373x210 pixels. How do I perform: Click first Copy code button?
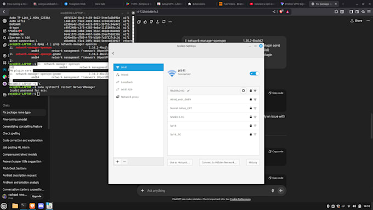276,93
